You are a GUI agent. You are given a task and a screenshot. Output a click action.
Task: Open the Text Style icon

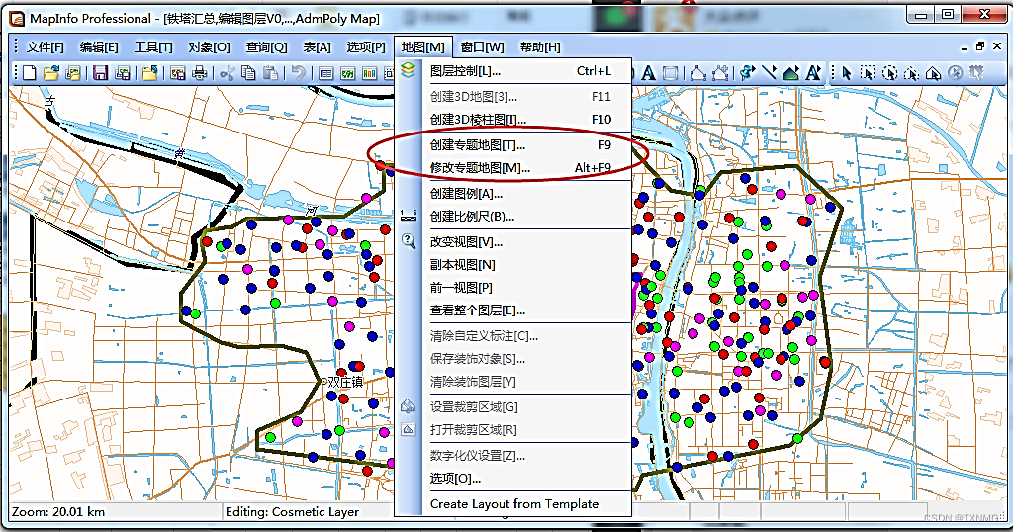pyautogui.click(x=813, y=73)
